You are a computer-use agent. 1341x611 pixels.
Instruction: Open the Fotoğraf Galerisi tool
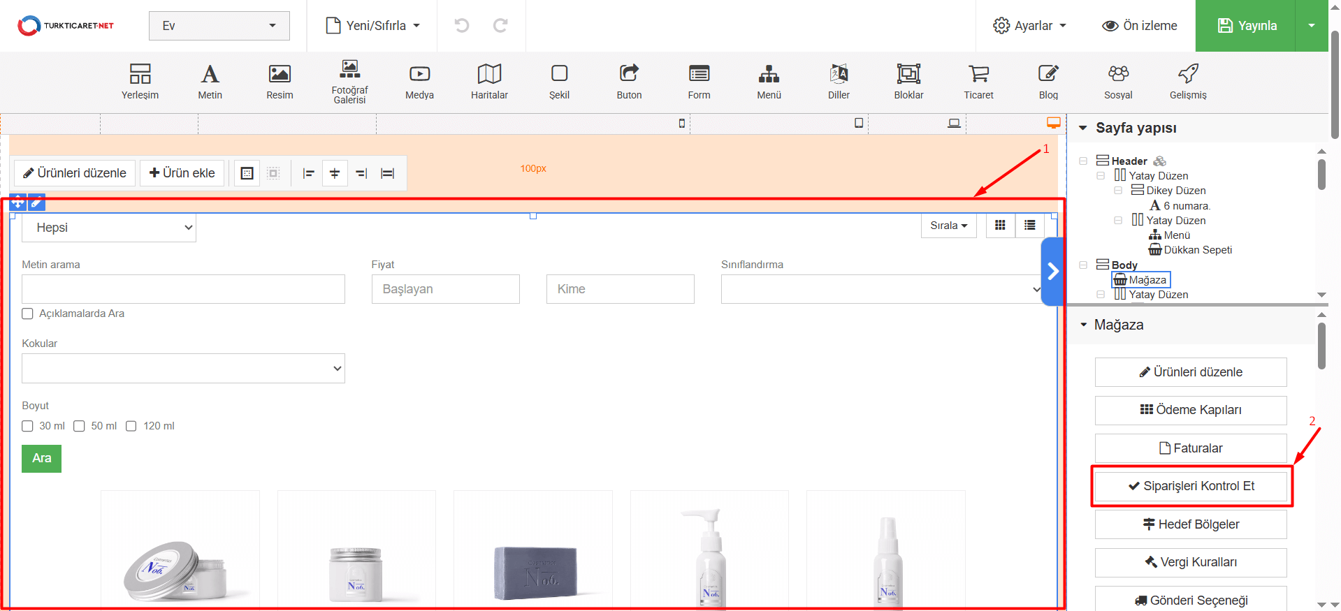point(349,81)
